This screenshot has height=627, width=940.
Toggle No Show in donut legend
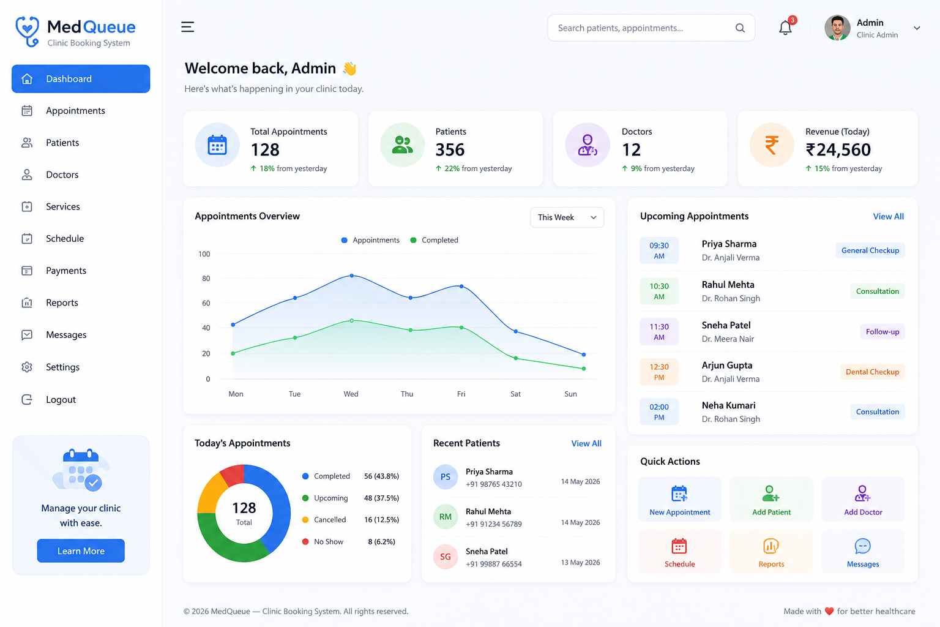pyautogui.click(x=323, y=542)
